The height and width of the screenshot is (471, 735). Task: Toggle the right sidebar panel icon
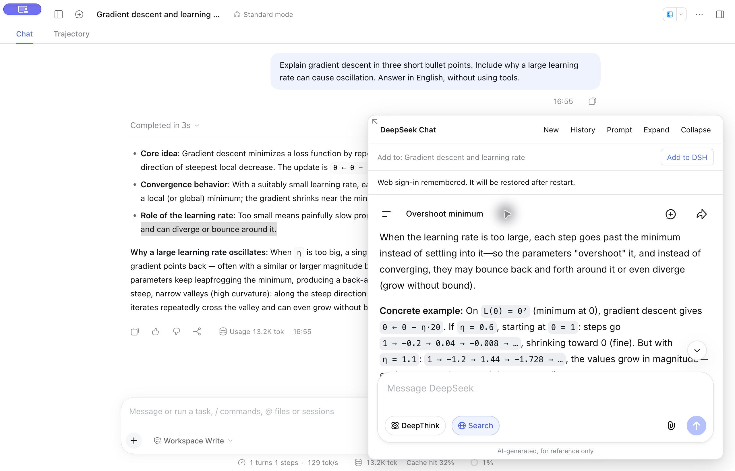coord(720,14)
